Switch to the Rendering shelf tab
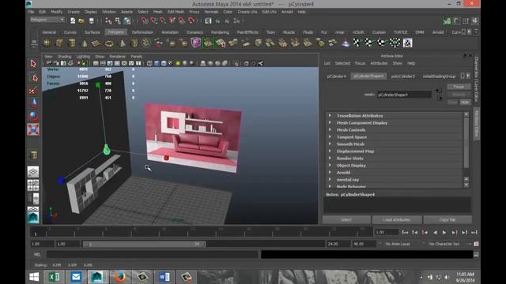 [220, 32]
